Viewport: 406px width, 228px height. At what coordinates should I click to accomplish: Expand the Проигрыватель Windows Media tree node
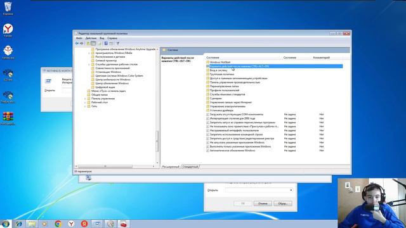click(89, 53)
